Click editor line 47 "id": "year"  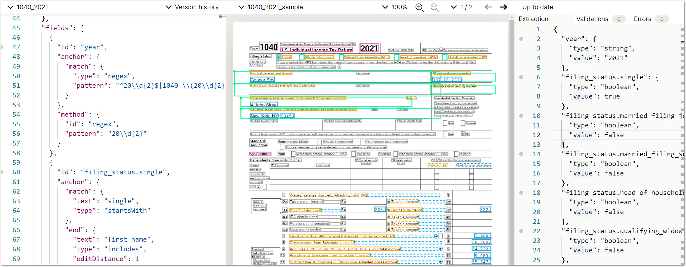pos(82,47)
